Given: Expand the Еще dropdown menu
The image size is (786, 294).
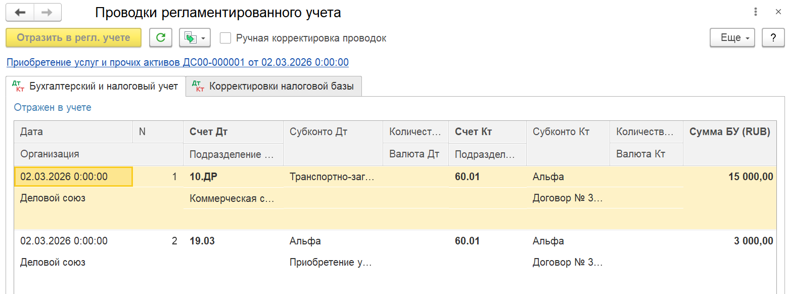Looking at the screenshot, I should 732,38.
